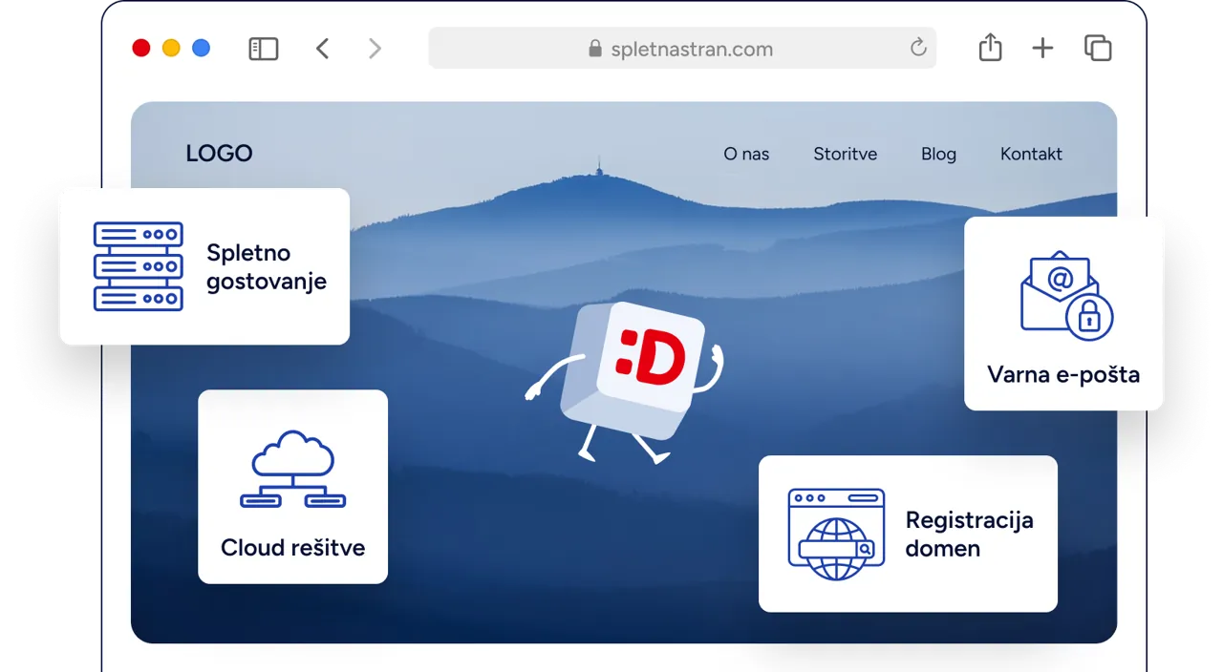Click the Spletno gostovanje label
1223x672 pixels.
click(267, 267)
